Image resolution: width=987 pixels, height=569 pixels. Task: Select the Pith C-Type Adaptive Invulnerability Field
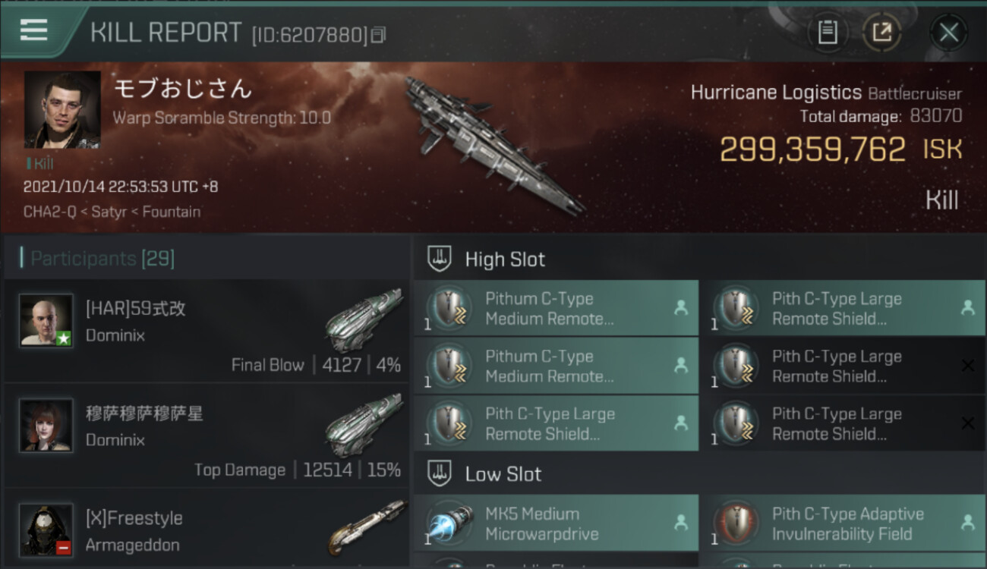pyautogui.click(x=843, y=523)
